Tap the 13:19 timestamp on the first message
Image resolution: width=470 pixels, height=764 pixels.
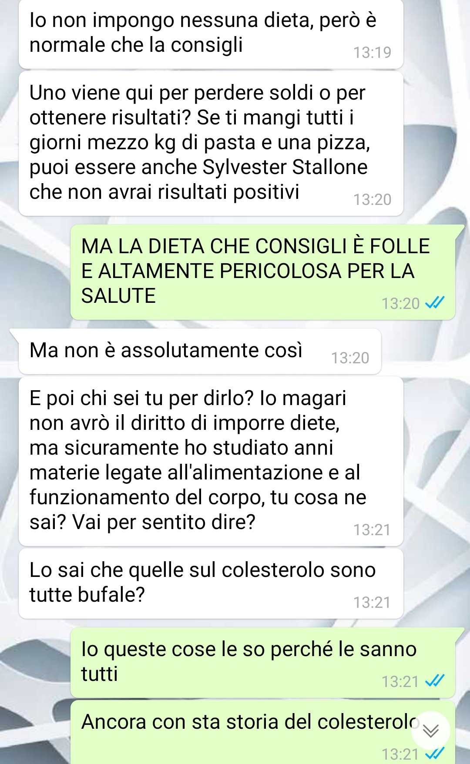[x=372, y=53]
